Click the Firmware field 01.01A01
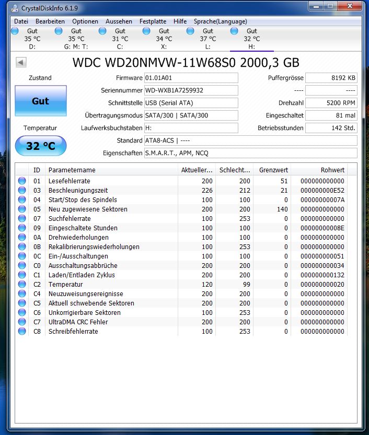The image size is (369, 435). (x=191, y=78)
